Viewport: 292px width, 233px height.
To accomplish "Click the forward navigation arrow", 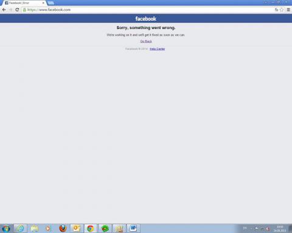I will [10, 10].
